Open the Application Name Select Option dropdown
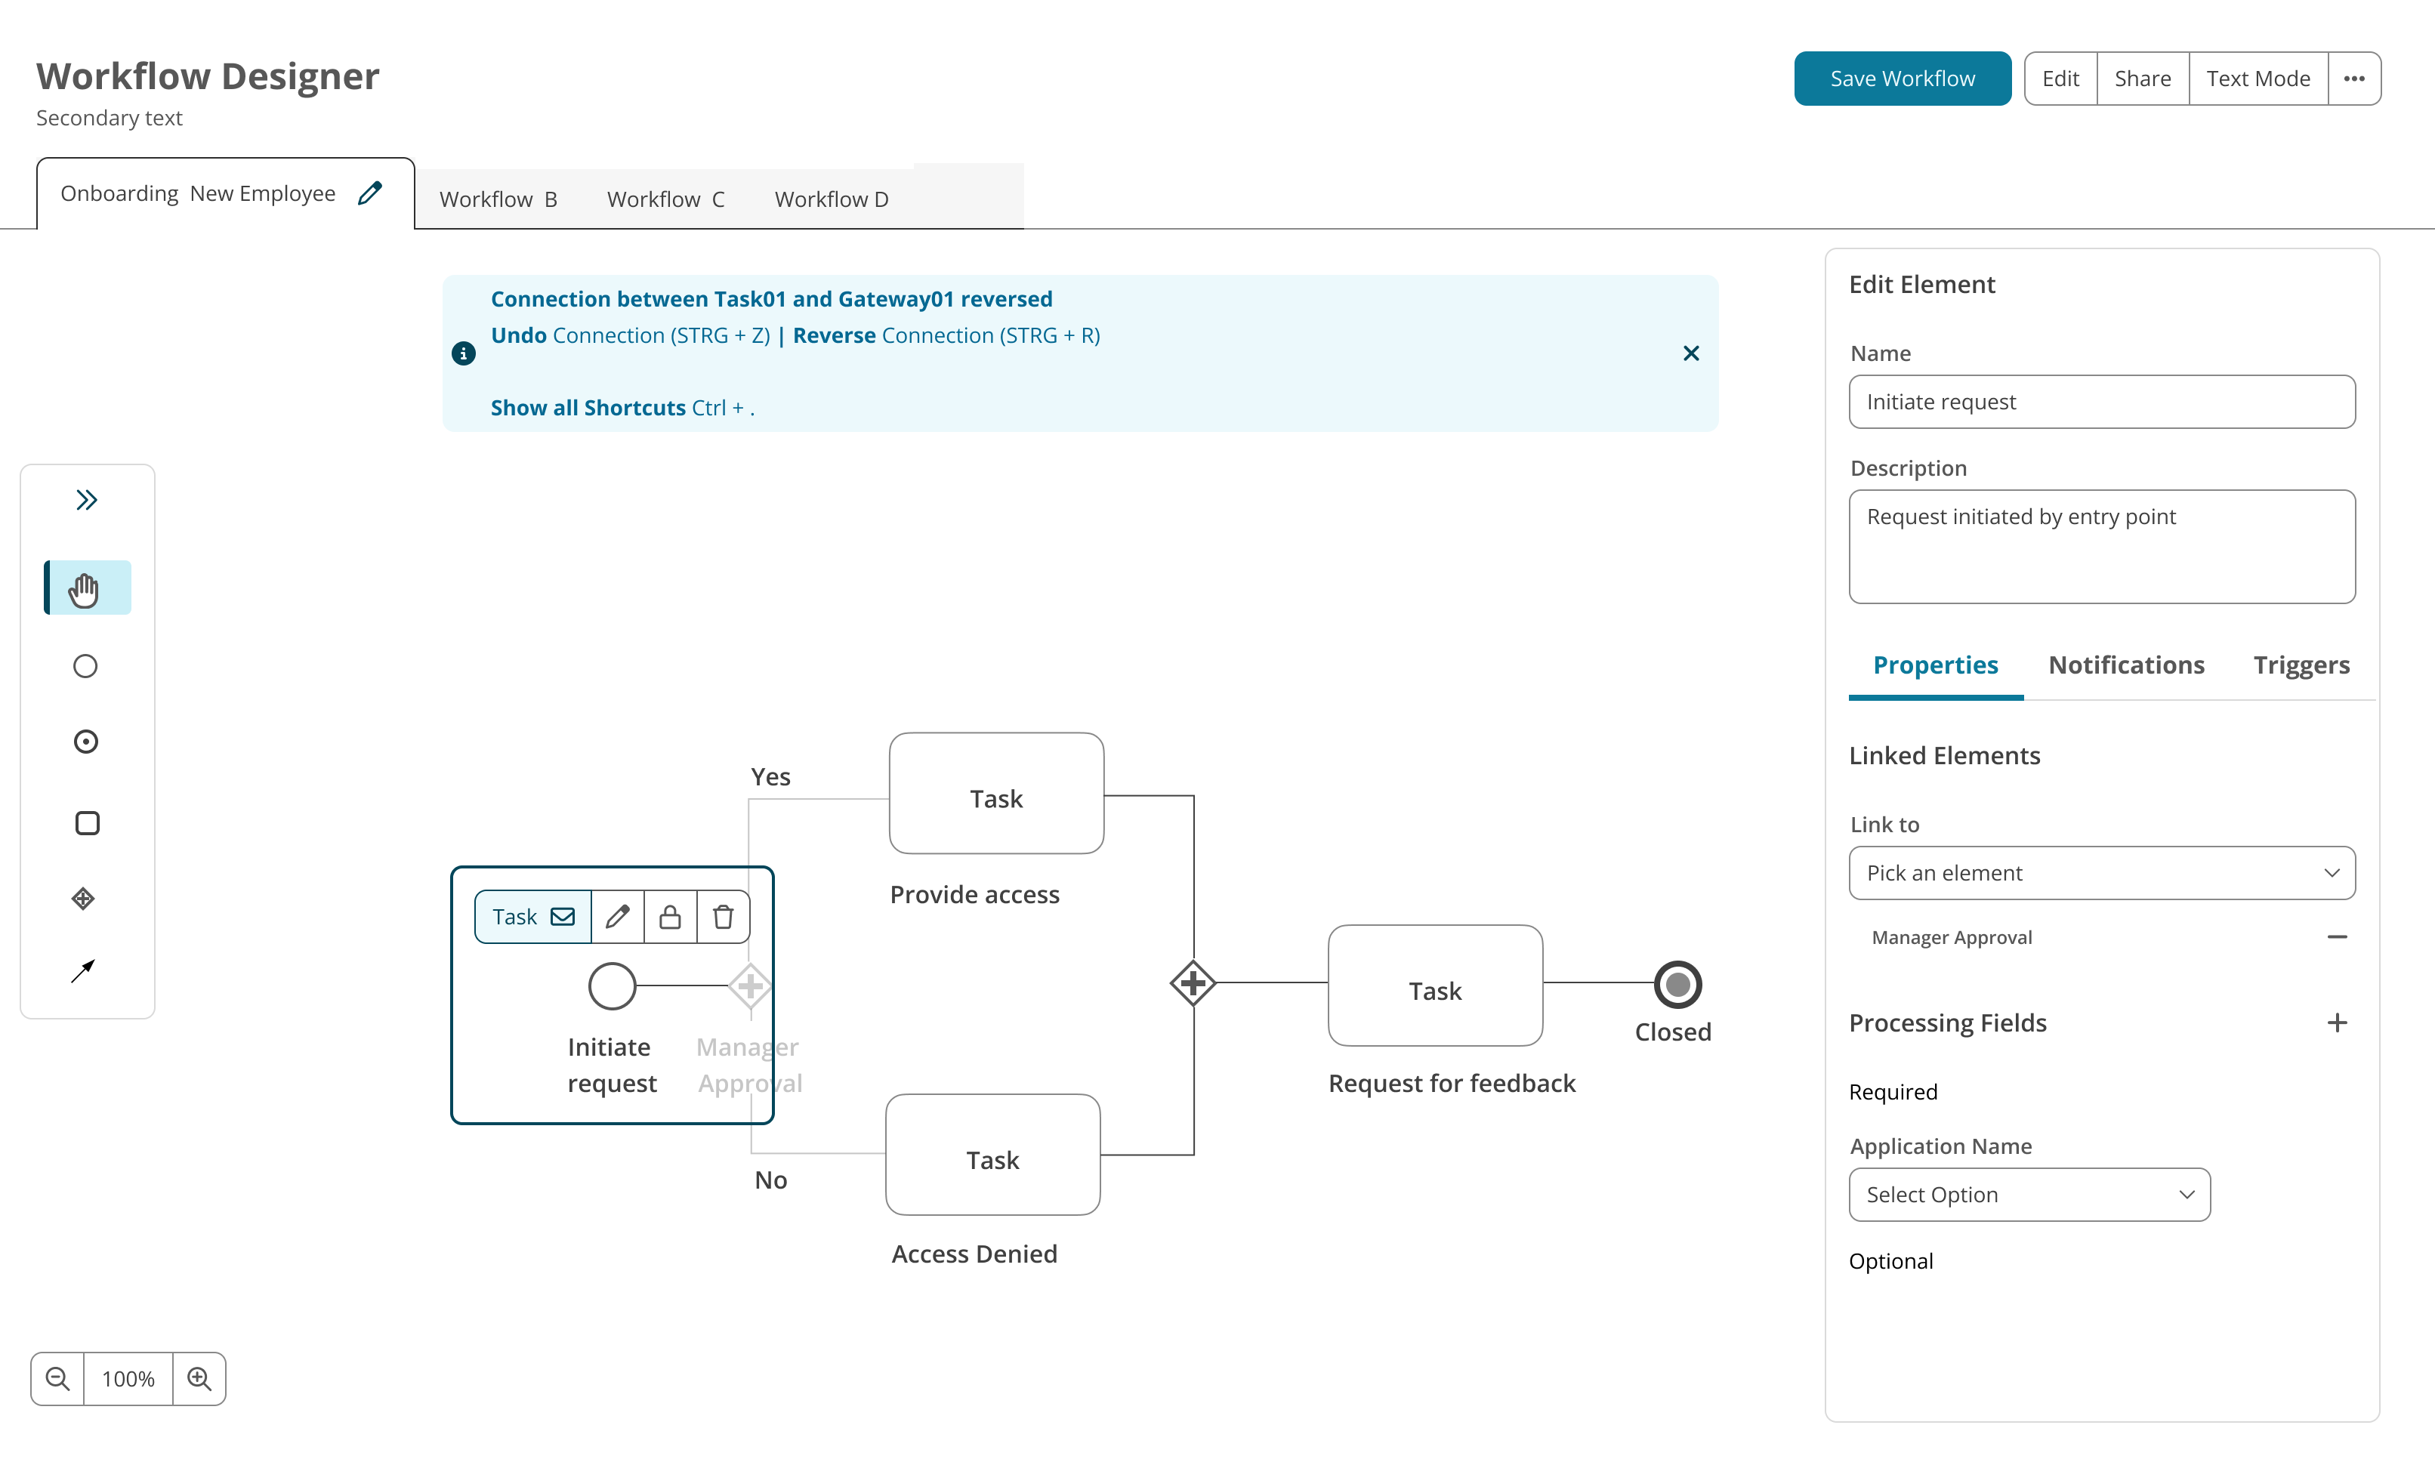The image size is (2435, 1459). coord(2028,1195)
